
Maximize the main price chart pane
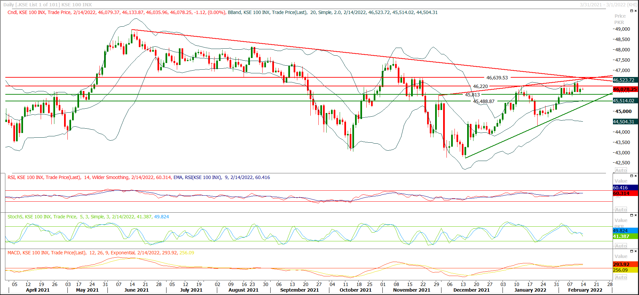[631, 11]
